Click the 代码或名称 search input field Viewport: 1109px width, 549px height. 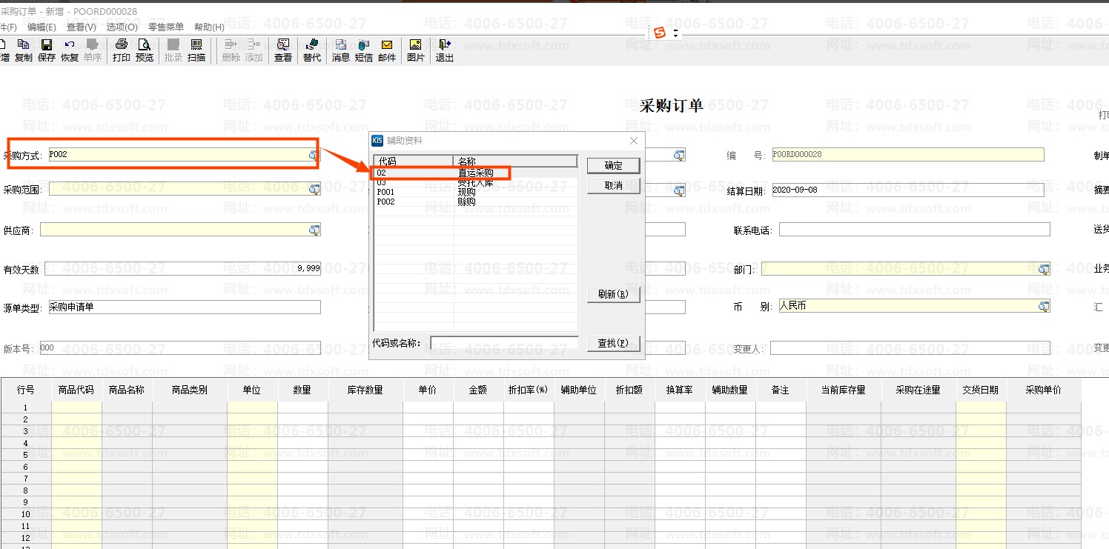point(504,343)
